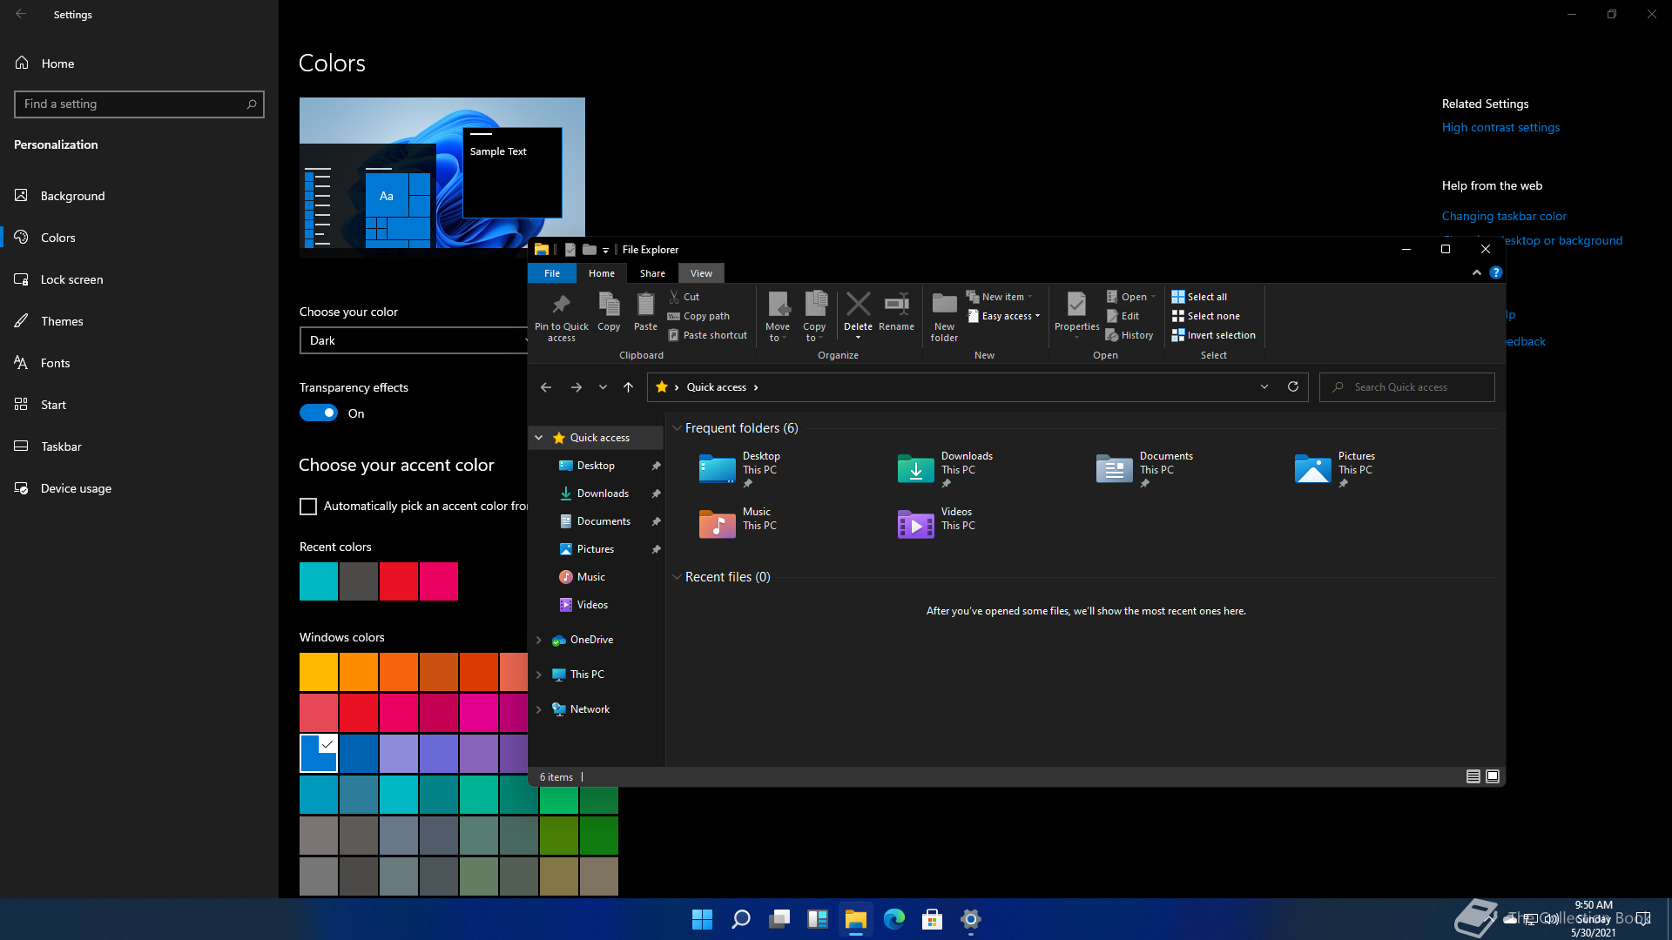This screenshot has height=940, width=1672.
Task: Switch to Large icons view in status bar
Action: [x=1493, y=776]
